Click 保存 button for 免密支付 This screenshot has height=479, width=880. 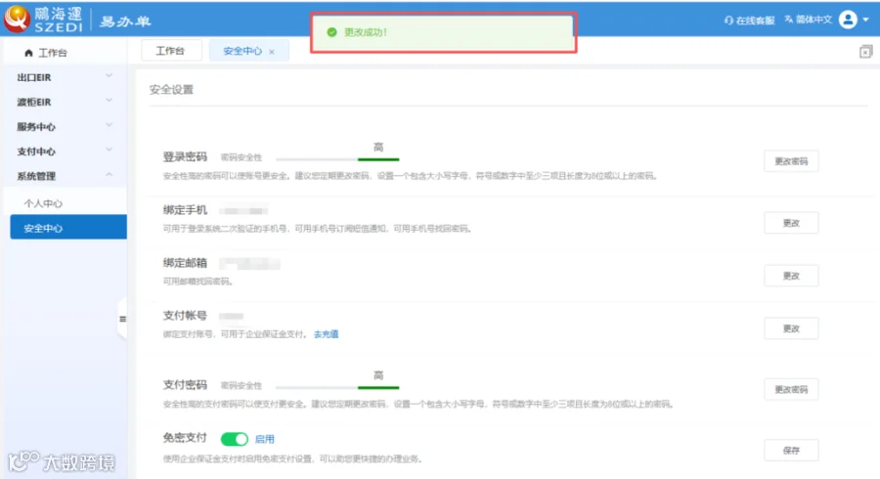click(x=791, y=451)
